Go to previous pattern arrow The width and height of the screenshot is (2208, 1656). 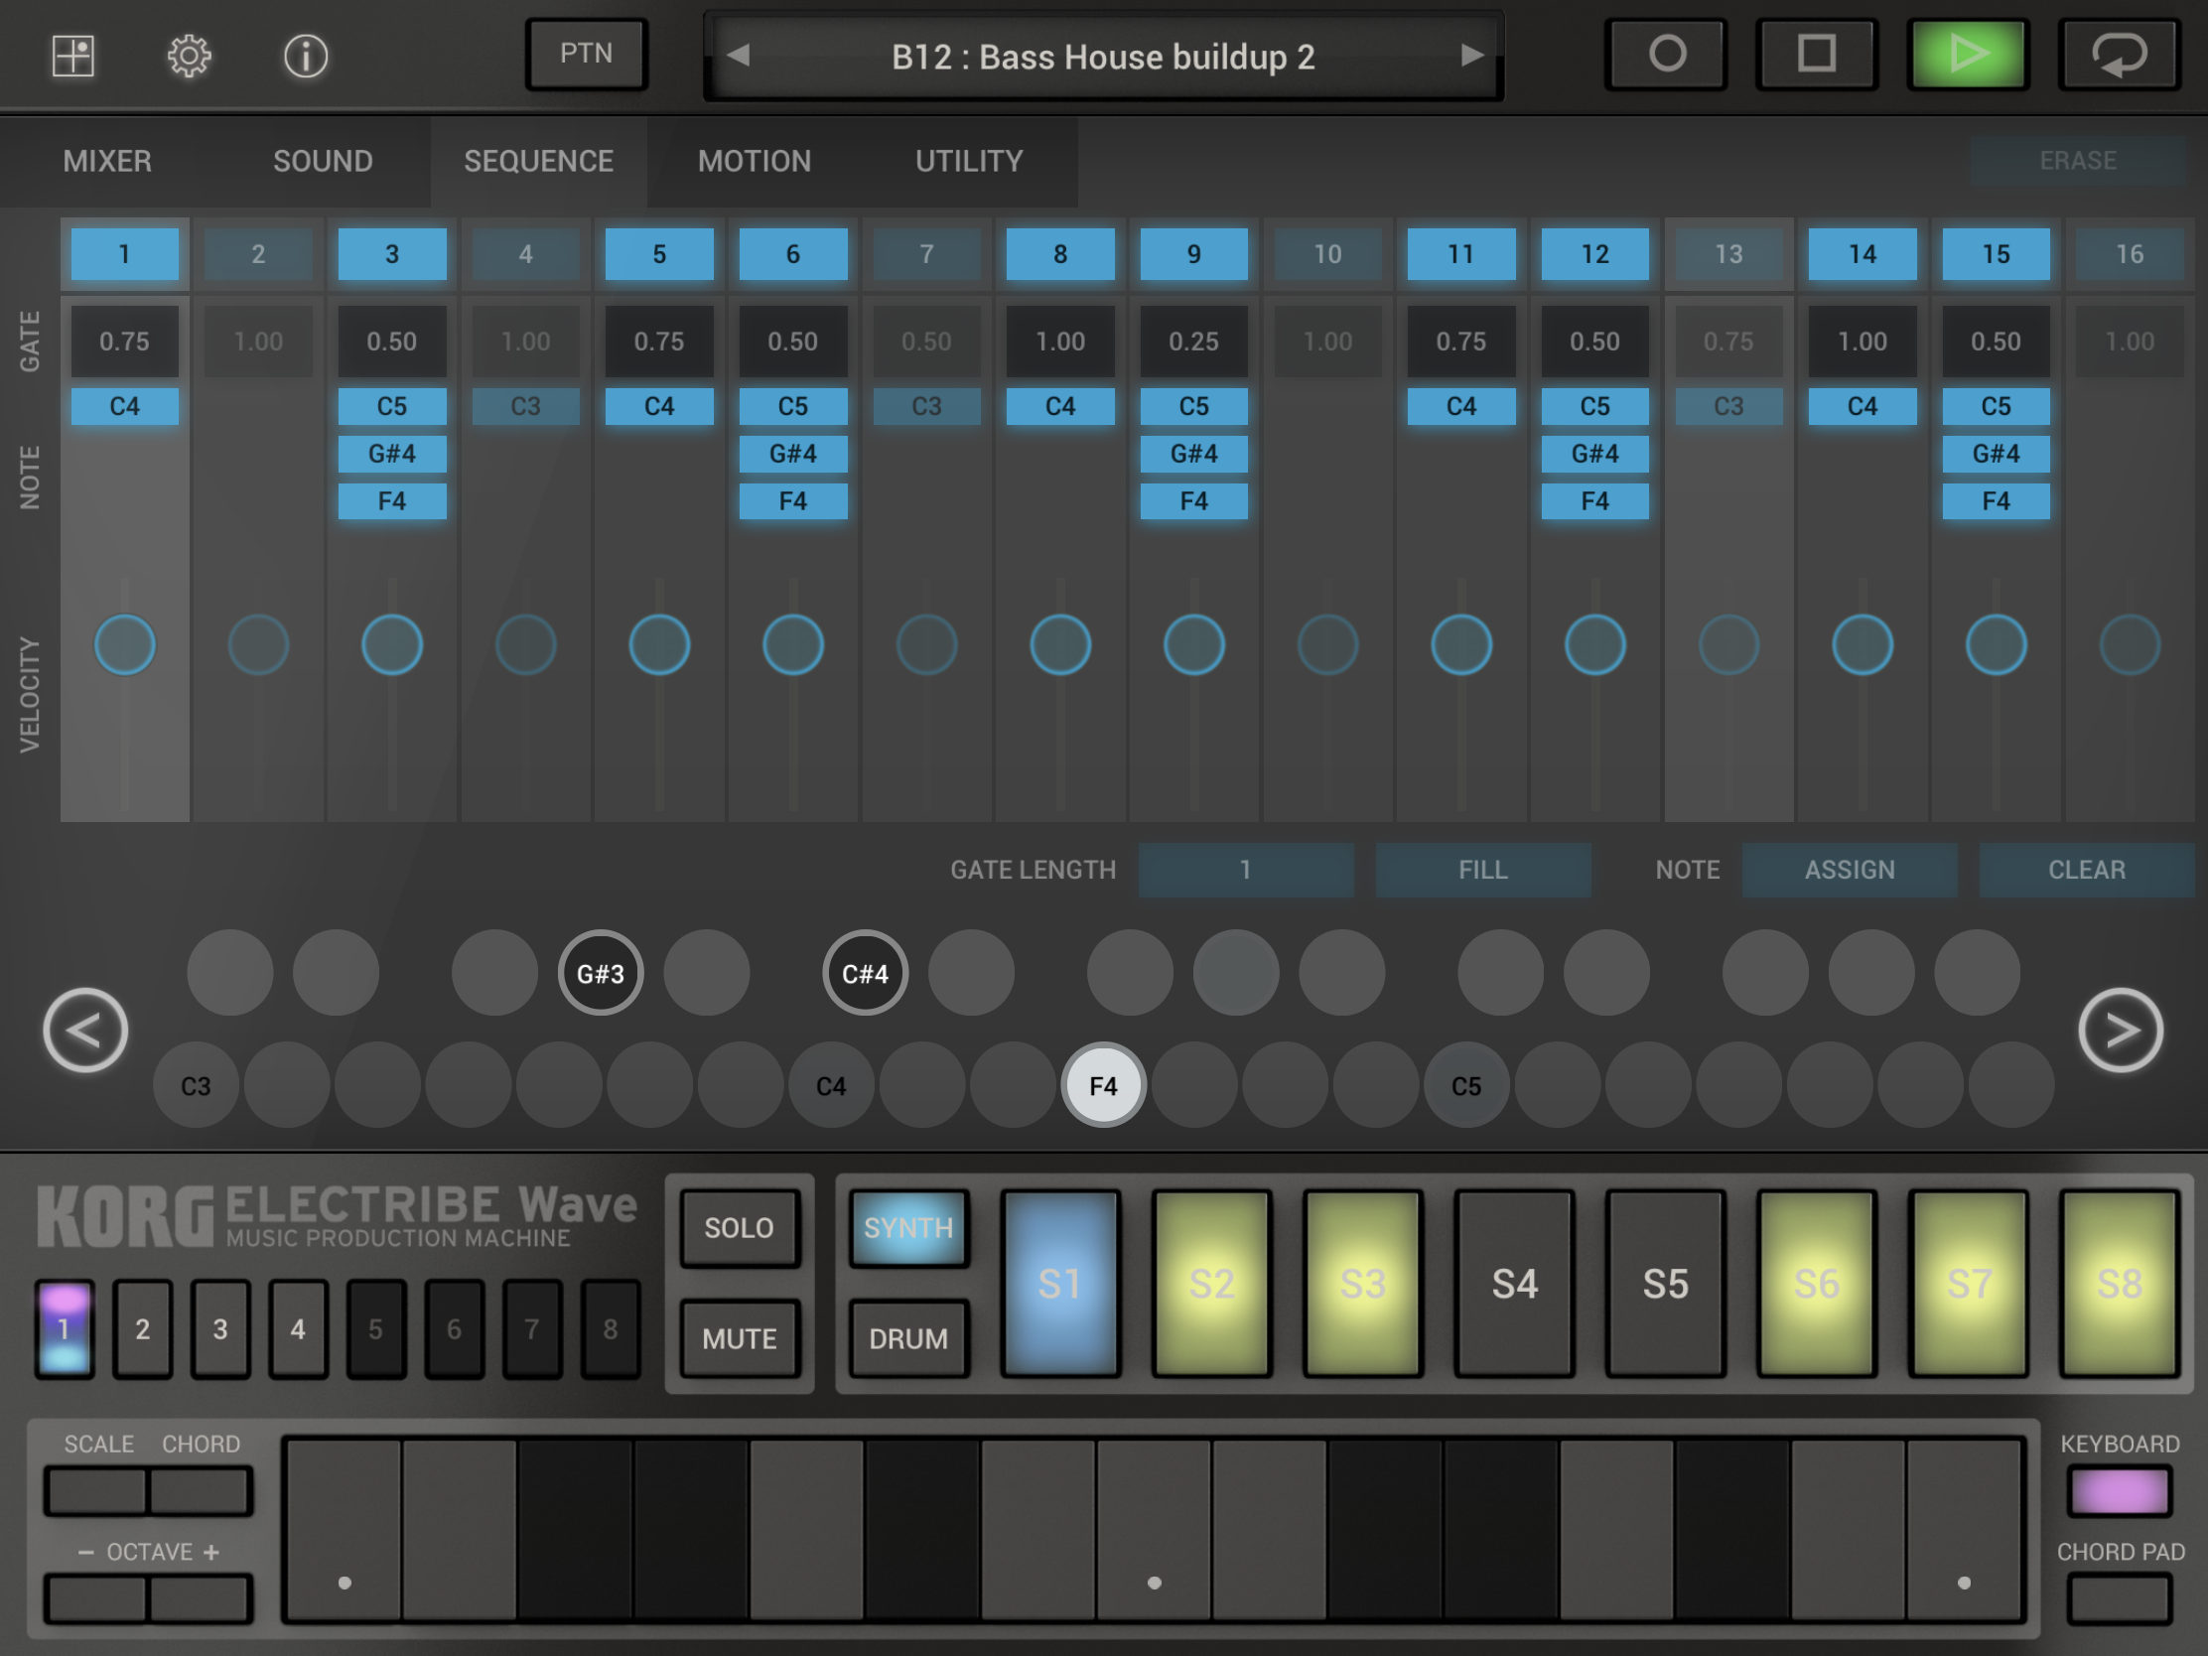point(739,55)
